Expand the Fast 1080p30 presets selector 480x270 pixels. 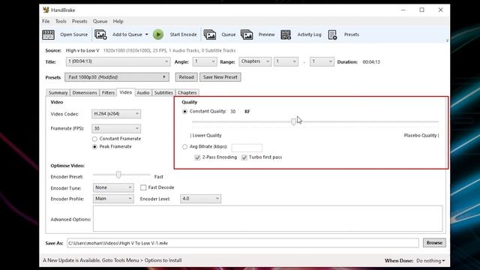[x=117, y=76]
